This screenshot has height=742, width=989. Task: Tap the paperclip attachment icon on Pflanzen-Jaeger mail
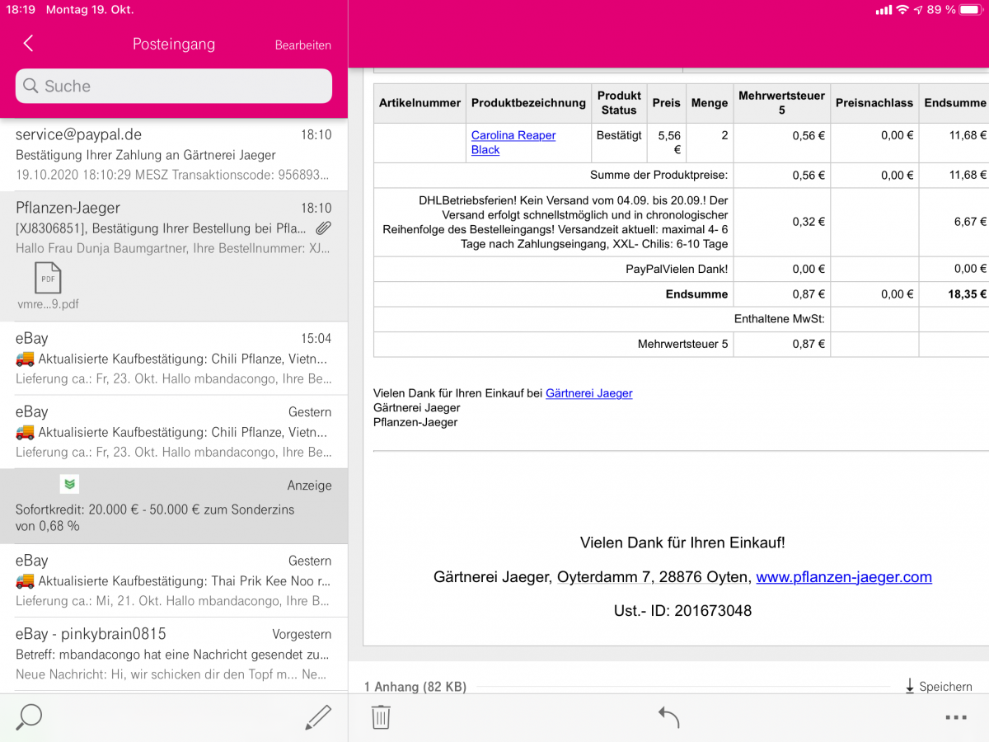(x=323, y=228)
